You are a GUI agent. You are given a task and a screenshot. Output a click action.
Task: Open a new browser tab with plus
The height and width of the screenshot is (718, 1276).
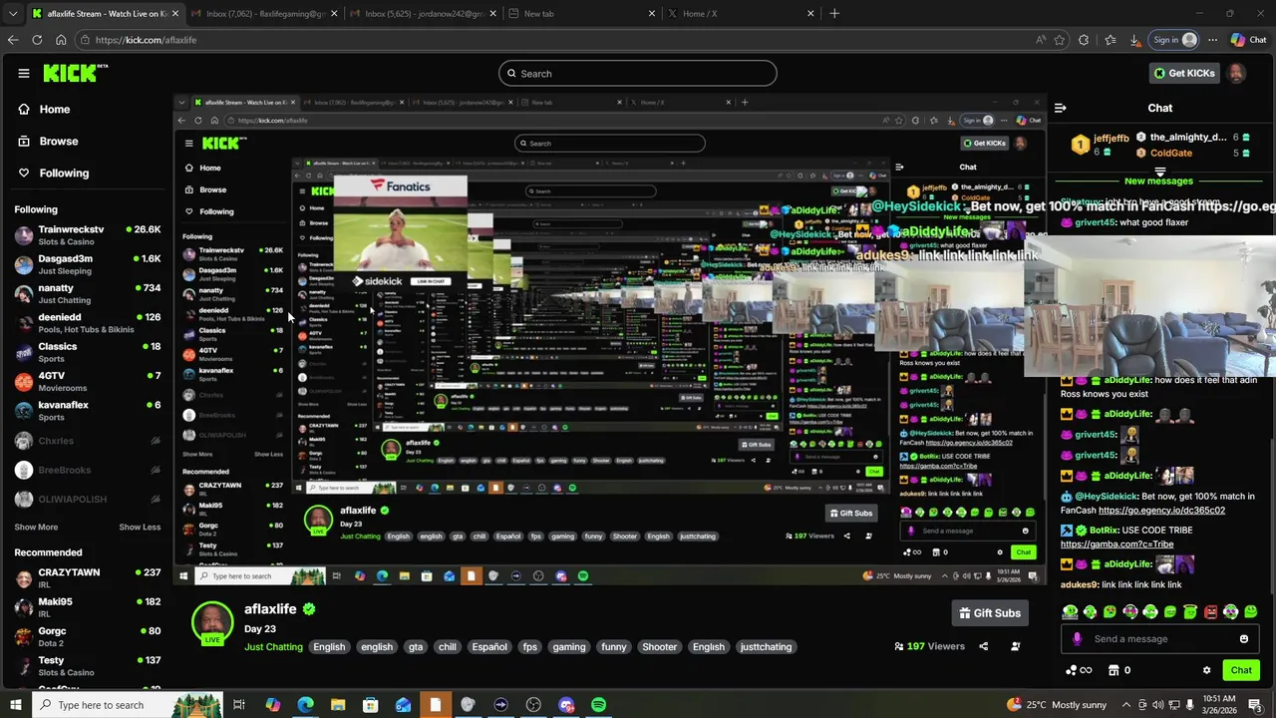834,14
